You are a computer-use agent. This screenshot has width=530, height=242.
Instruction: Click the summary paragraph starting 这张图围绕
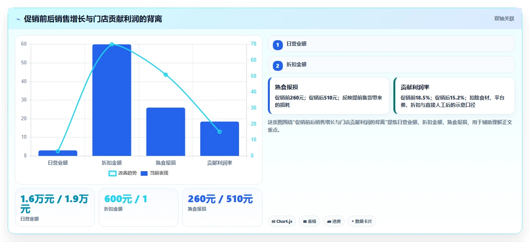pos(390,126)
